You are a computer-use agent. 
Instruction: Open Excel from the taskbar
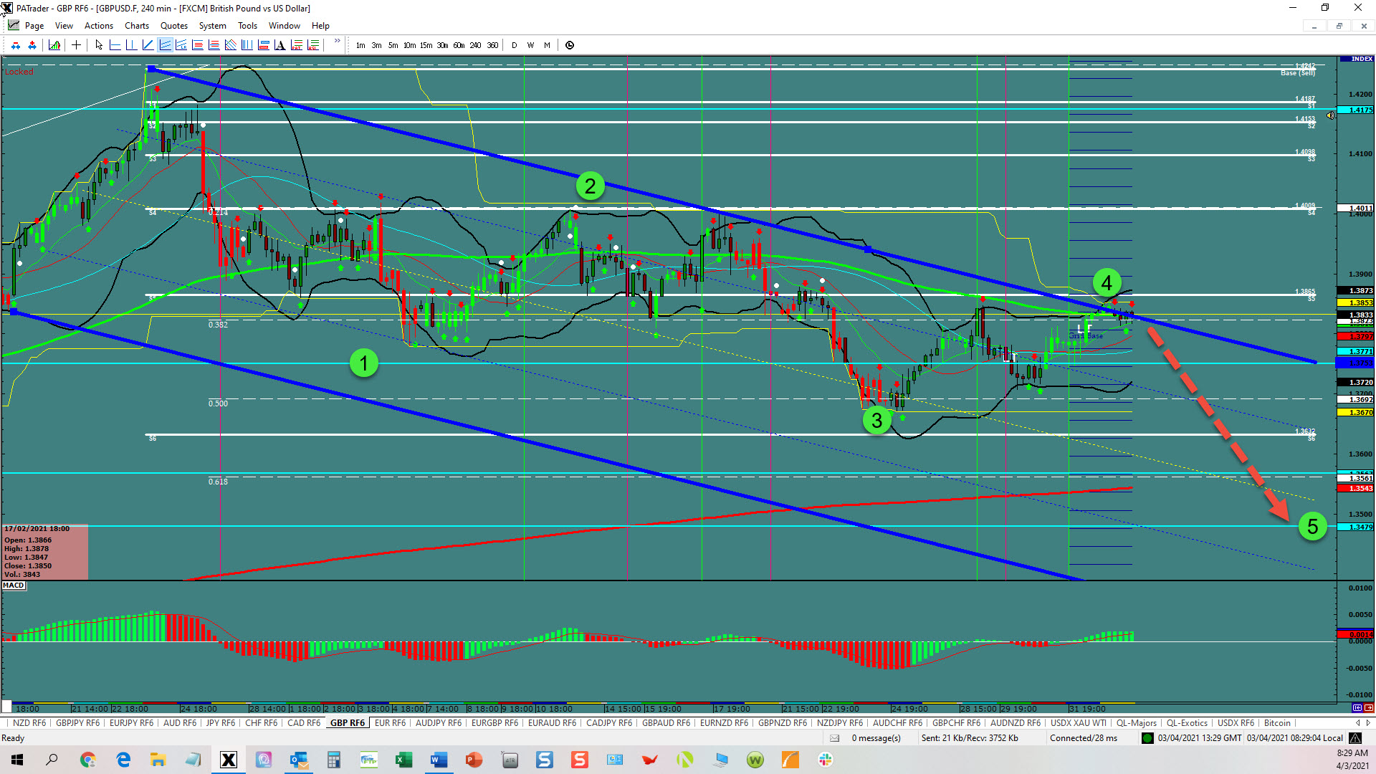click(x=403, y=760)
